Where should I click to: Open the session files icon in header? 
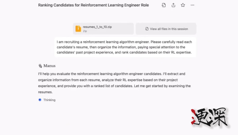click(164, 5)
